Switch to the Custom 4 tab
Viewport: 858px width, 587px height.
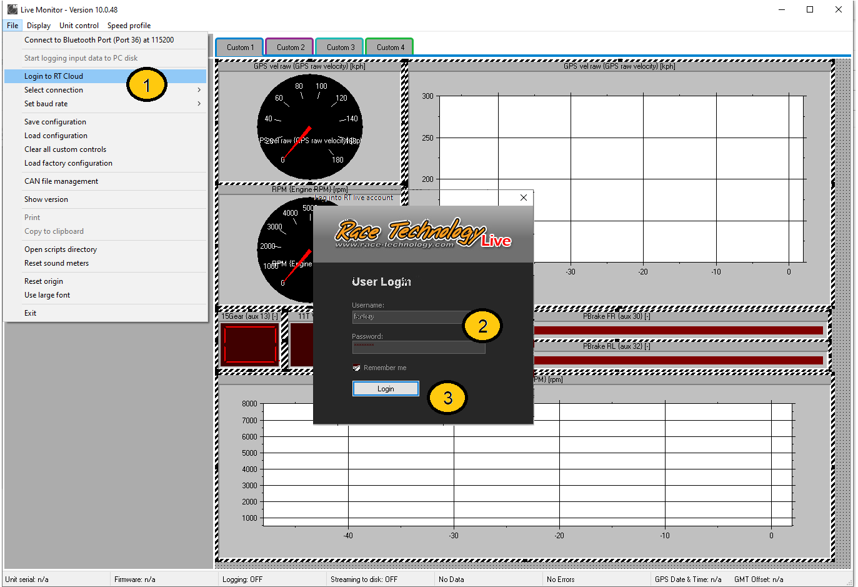(x=390, y=48)
